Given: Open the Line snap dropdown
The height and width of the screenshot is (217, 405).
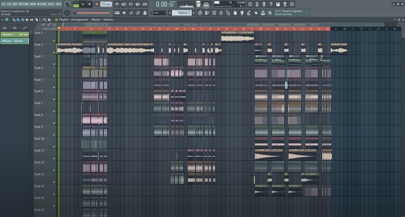Looking at the screenshot, I should click(160, 13).
